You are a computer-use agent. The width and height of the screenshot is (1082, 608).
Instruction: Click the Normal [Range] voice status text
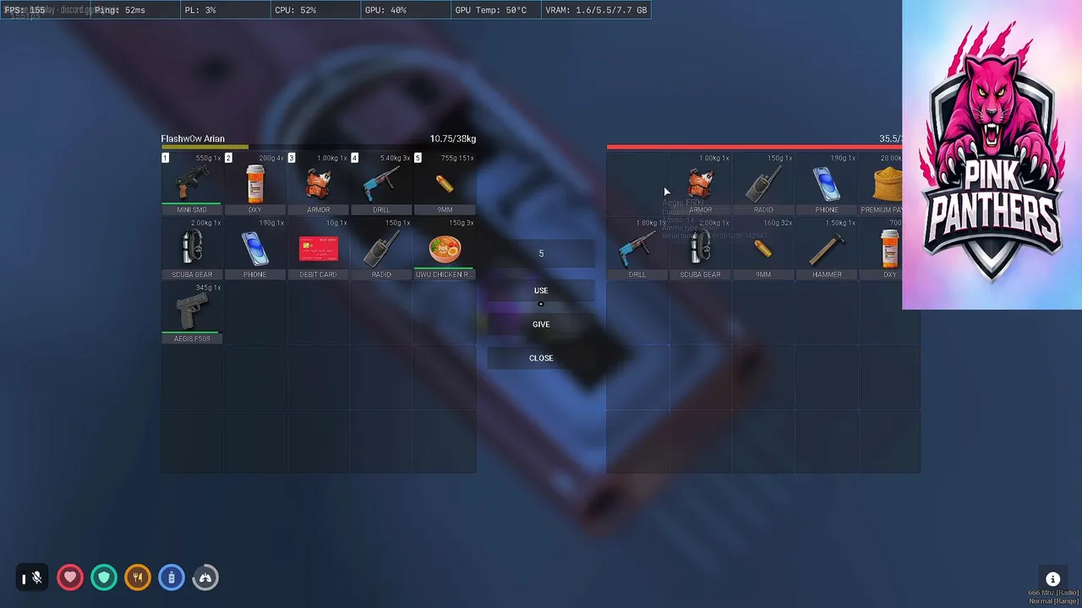[x=1053, y=601]
